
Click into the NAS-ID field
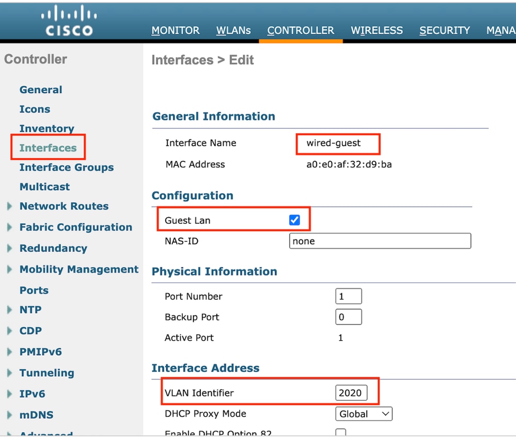pyautogui.click(x=380, y=241)
